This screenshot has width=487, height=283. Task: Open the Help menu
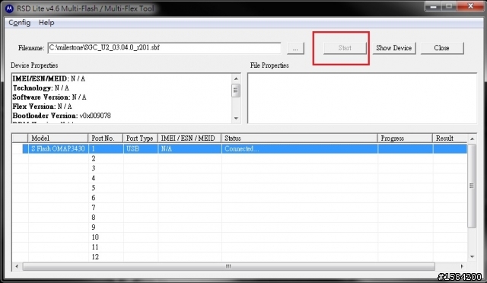coord(46,23)
